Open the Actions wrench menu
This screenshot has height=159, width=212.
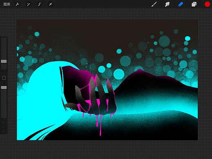point(17,4)
